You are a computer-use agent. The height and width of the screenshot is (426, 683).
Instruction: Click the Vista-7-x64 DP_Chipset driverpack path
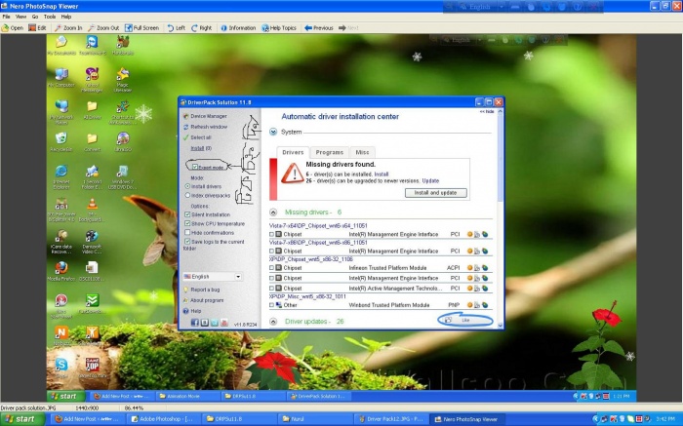point(318,226)
